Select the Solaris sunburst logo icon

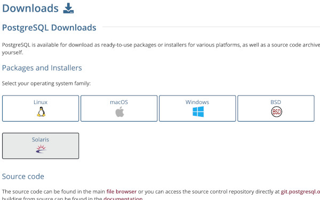[x=41, y=149]
